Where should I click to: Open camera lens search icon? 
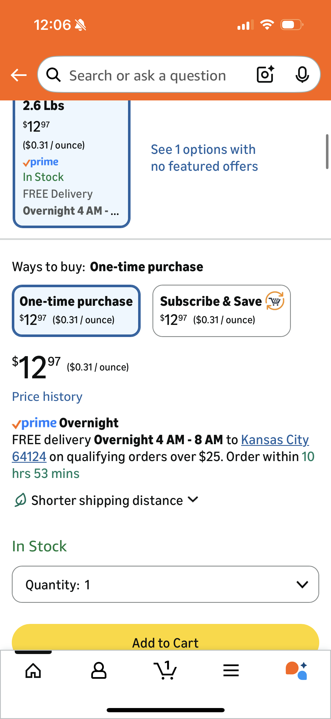pos(265,75)
